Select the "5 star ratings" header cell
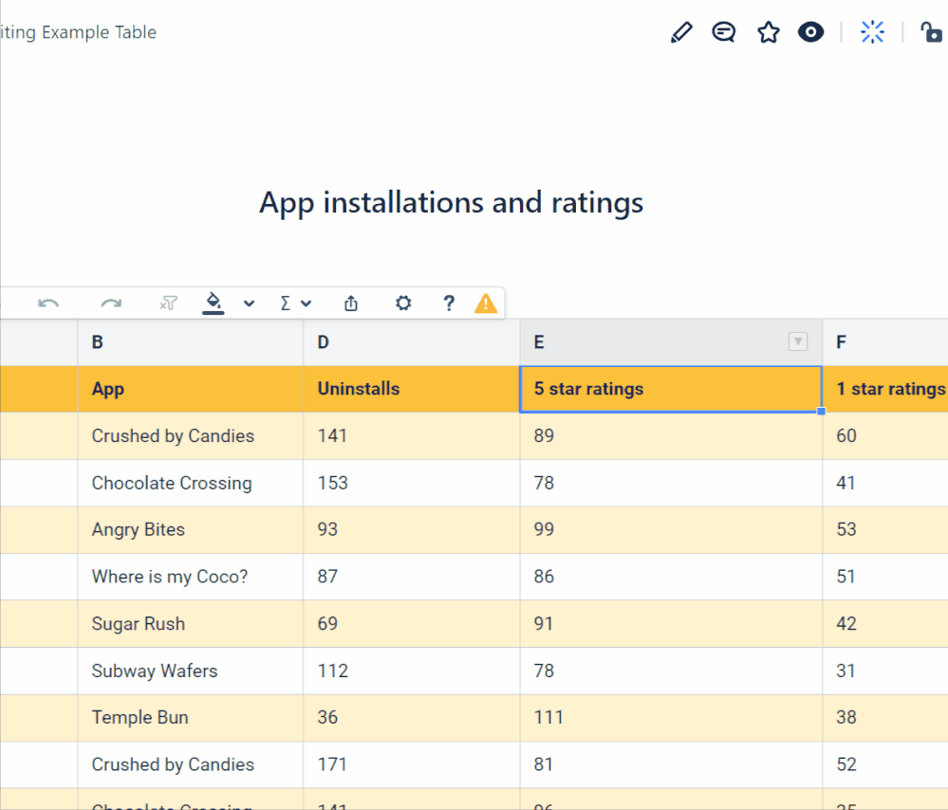Screen dimensions: 948x810 click(671, 389)
